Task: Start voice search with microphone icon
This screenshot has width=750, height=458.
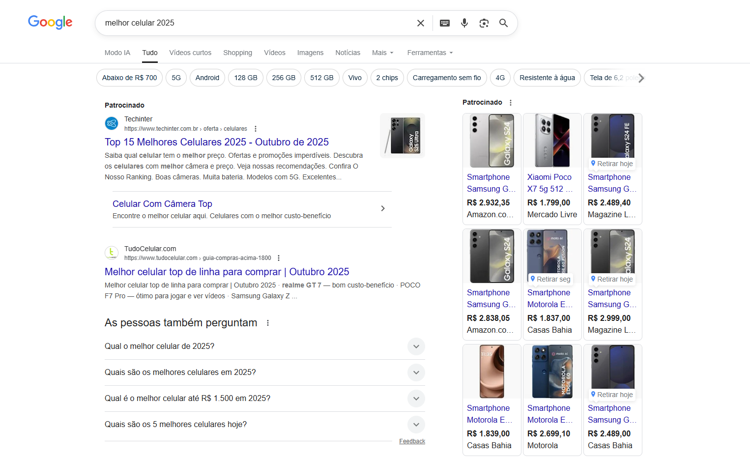Action: point(464,23)
